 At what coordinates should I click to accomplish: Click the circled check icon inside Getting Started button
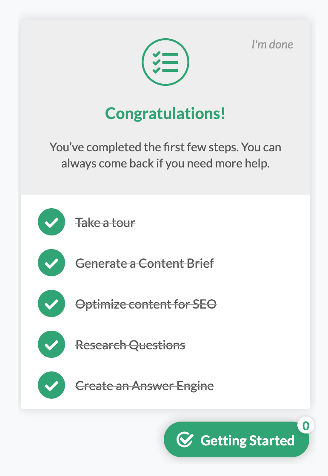point(185,439)
